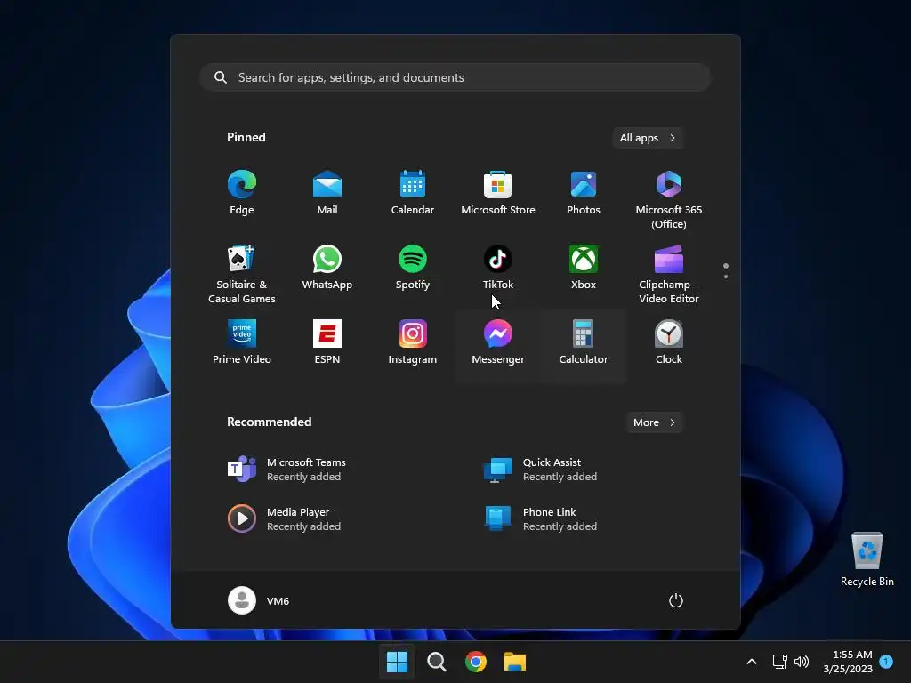
Task: Open Microsoft 365 (Office)
Action: click(x=669, y=199)
